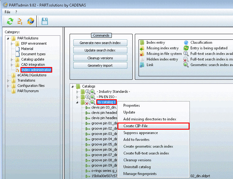Click the full-text index icon for Industry Standards
Screen dimensions: 233x179
coord(88,92)
